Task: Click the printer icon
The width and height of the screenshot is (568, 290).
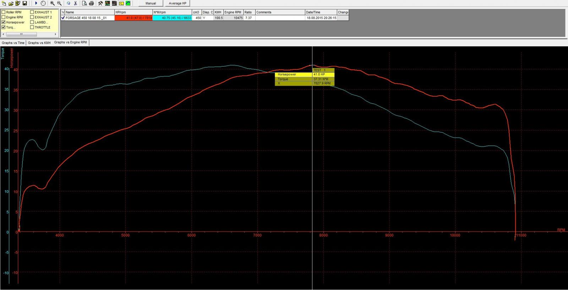Action: (x=91, y=3)
